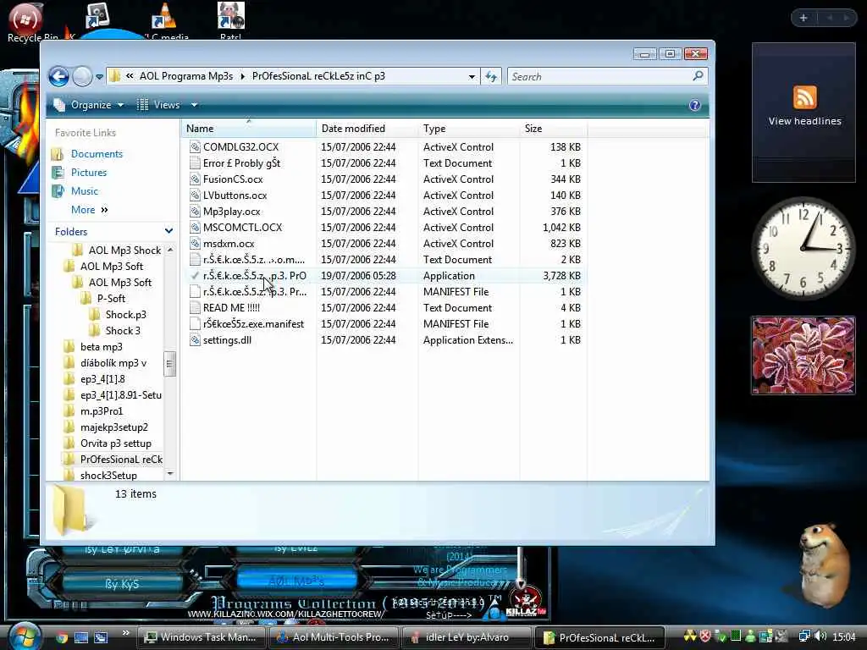Select AOL Mp3 Shock folder in tree
The height and width of the screenshot is (650, 867).
pyautogui.click(x=124, y=251)
